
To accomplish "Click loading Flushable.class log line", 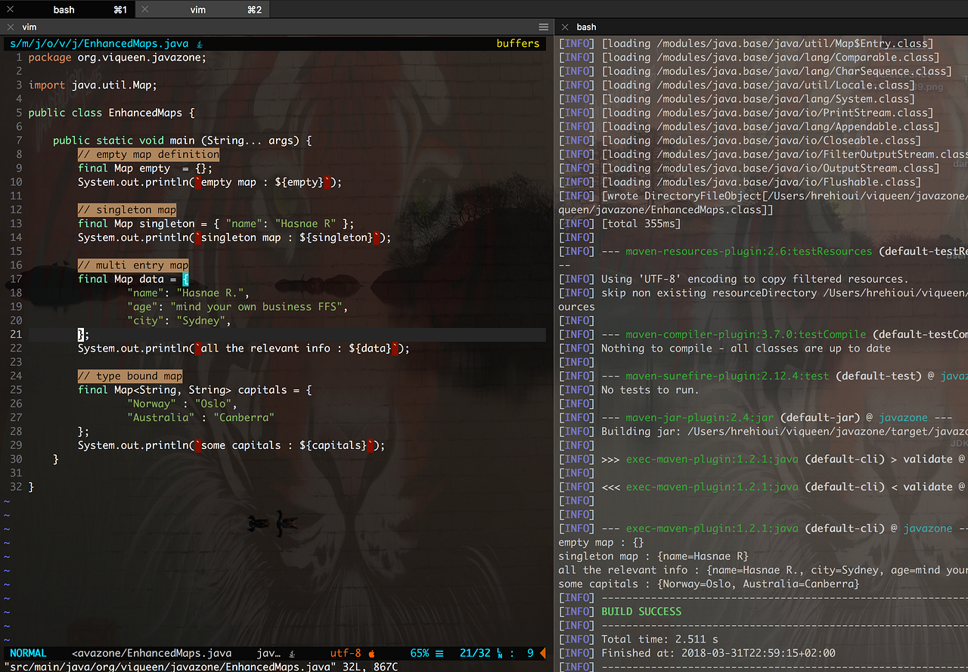I will [x=761, y=182].
